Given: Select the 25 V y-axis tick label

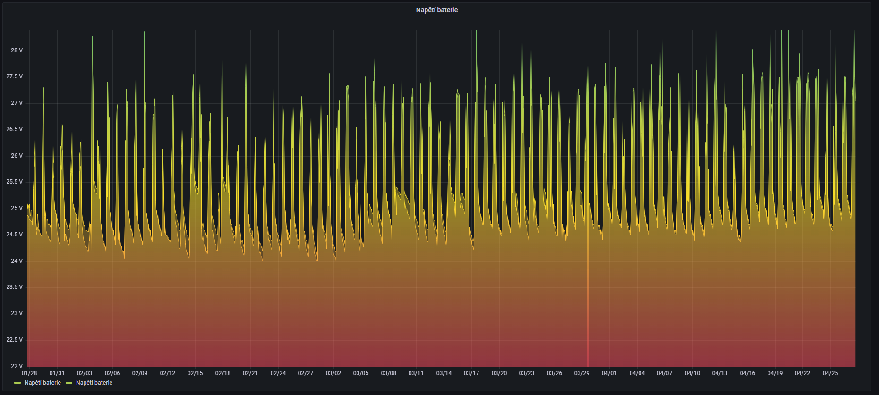Looking at the screenshot, I should coord(17,208).
